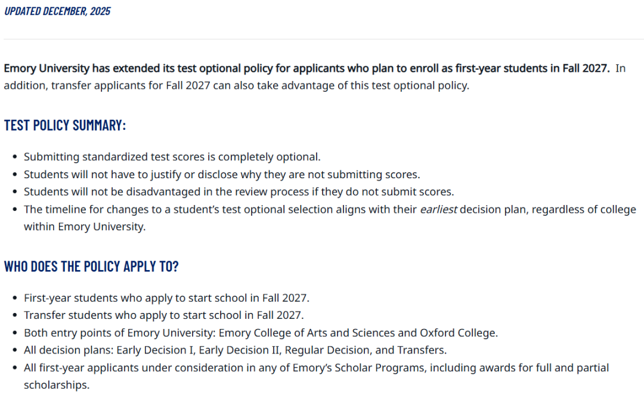Screen dimensions: 644x394
Task: Click the bullet about Emory's Scholar Programs
Action: (x=316, y=368)
